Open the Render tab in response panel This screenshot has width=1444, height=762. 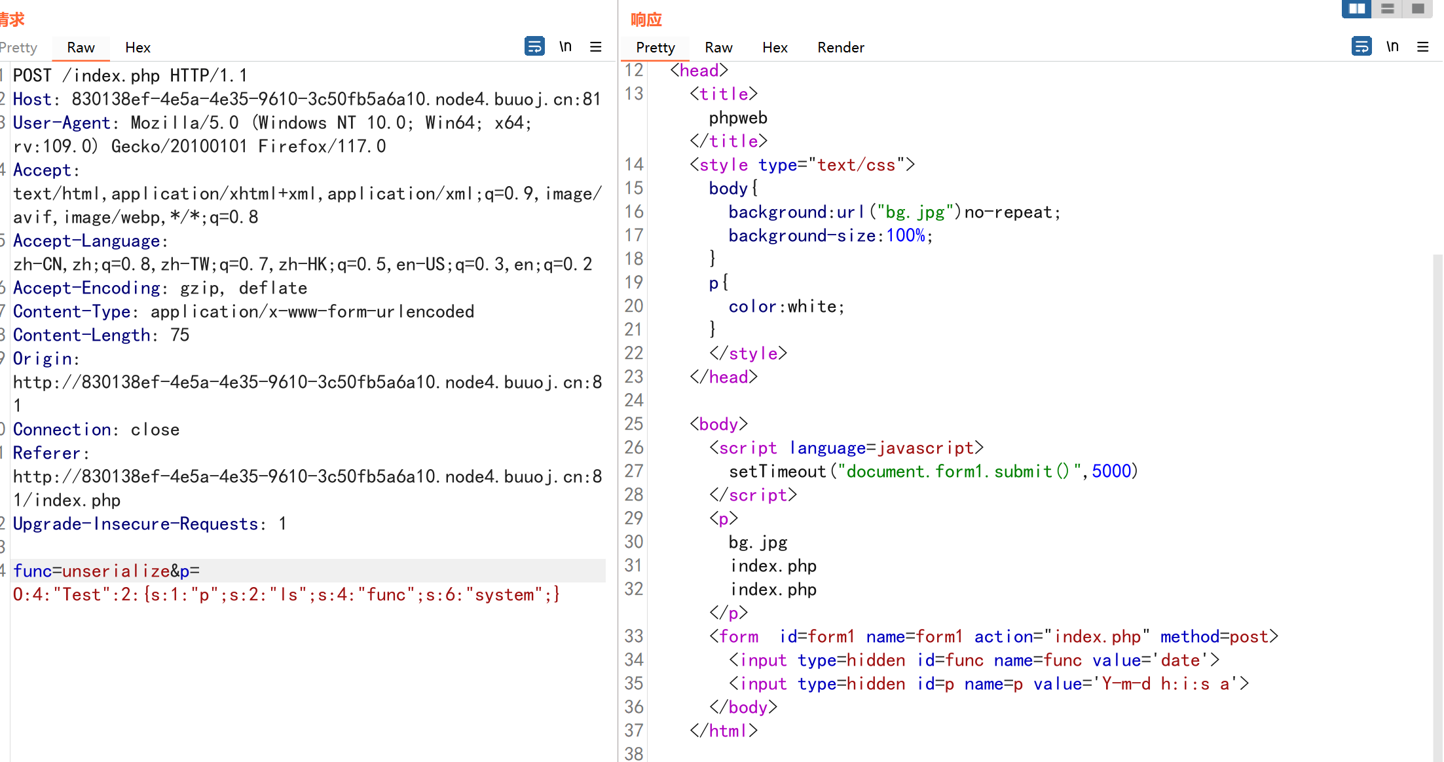coord(841,47)
